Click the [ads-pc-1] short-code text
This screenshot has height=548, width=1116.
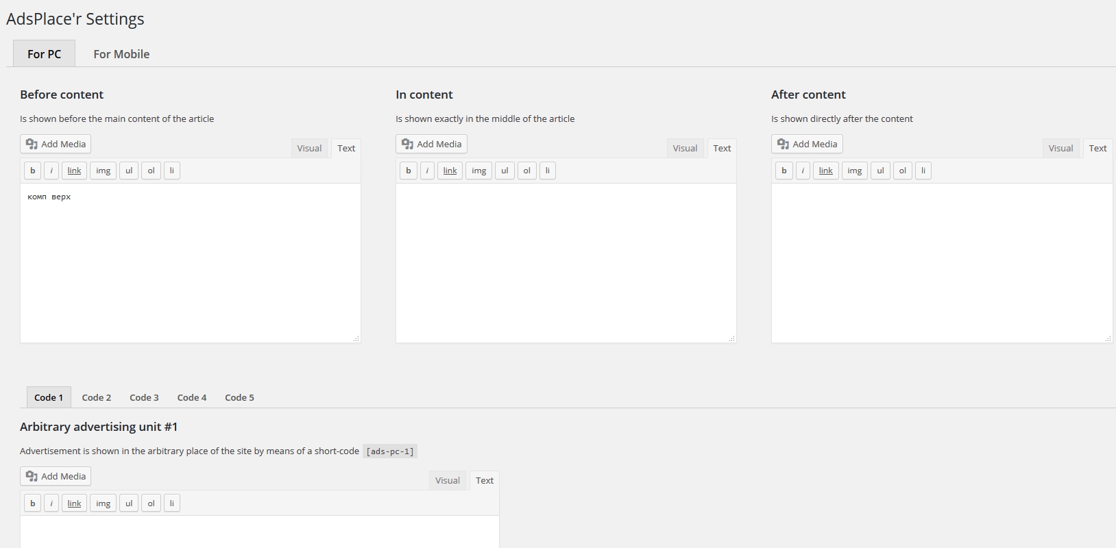click(x=390, y=451)
